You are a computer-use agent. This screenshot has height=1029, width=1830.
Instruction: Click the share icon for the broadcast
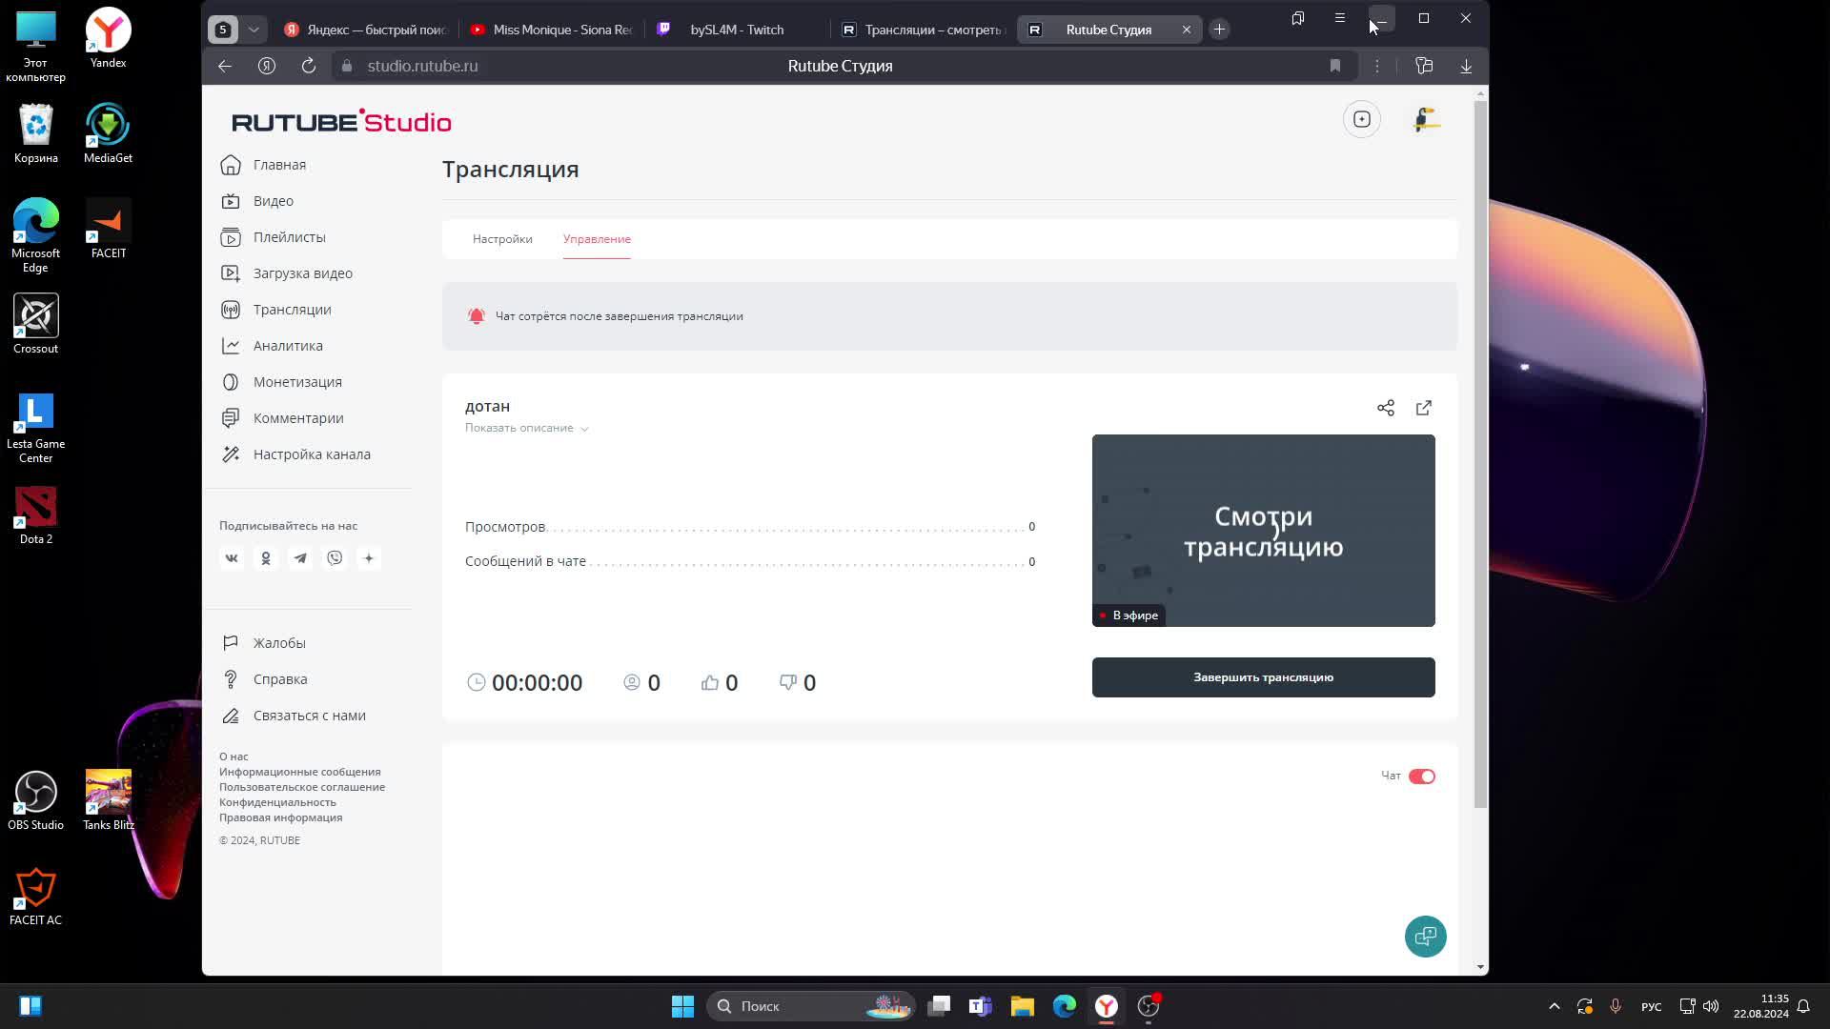point(1385,408)
